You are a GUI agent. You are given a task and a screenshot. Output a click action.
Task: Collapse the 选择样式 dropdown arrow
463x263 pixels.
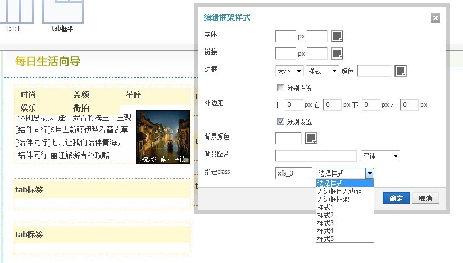pos(370,173)
